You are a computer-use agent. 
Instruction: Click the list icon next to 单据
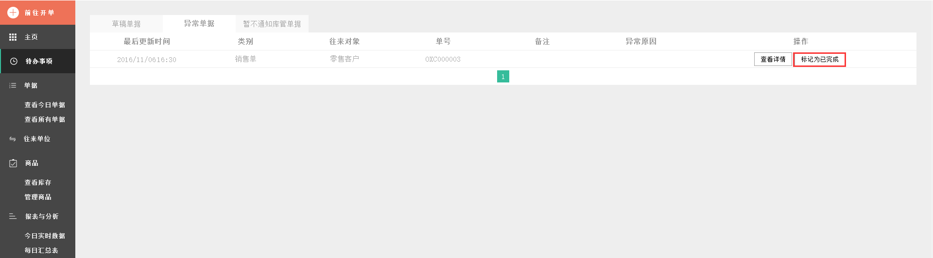pos(13,85)
